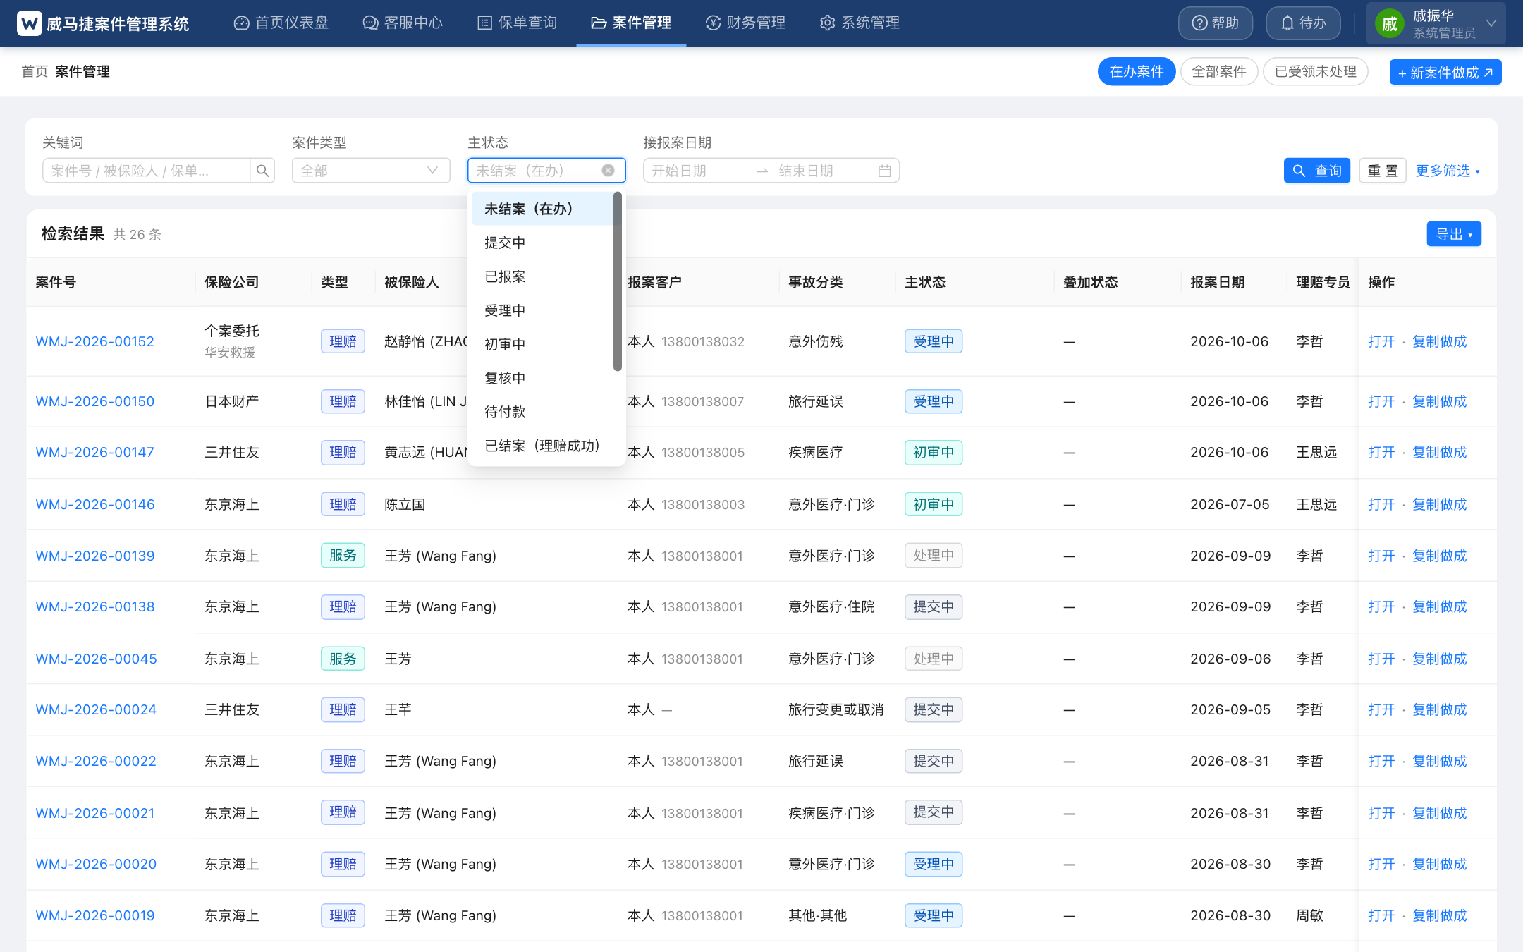Open case link WMJ-2026-00152

pos(94,341)
